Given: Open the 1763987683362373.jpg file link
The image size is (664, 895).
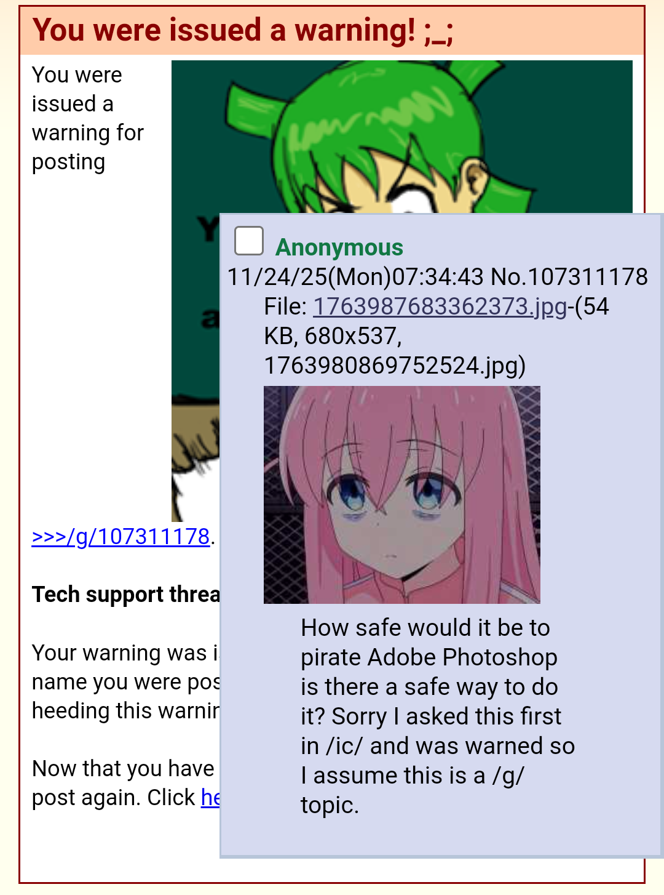Looking at the screenshot, I should click(440, 307).
